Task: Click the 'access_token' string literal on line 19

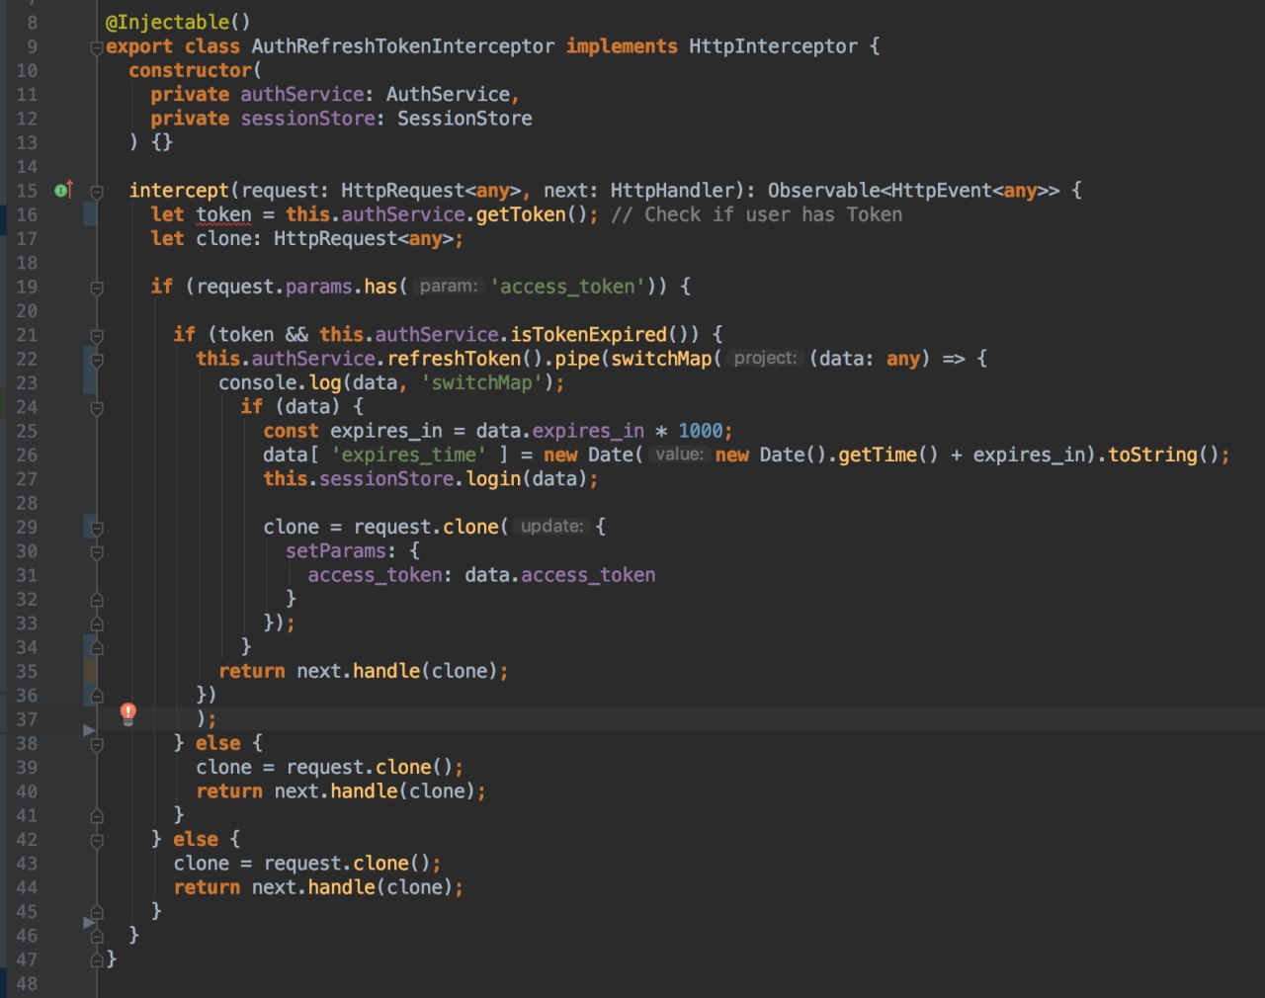Action: [567, 287]
